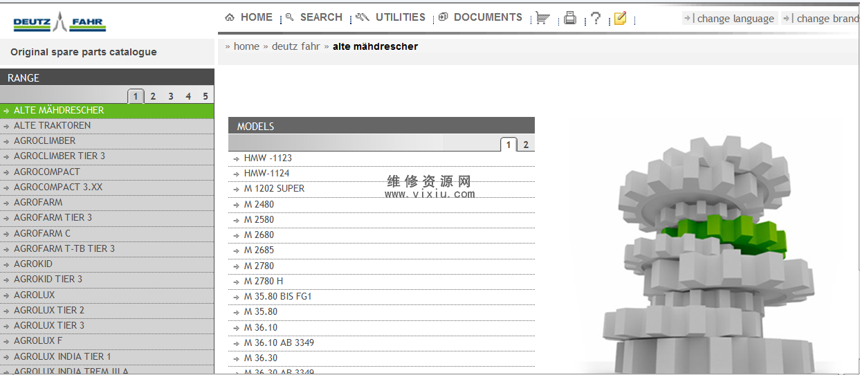Select the AGROKID range entry
The width and height of the screenshot is (860, 375).
coord(107,264)
